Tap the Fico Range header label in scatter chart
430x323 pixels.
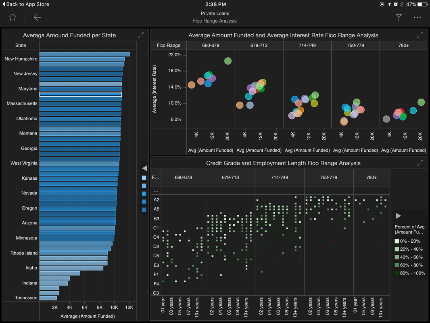168,45
